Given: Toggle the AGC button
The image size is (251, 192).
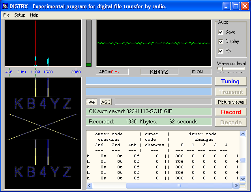Looking at the screenshot, I should [105, 102].
